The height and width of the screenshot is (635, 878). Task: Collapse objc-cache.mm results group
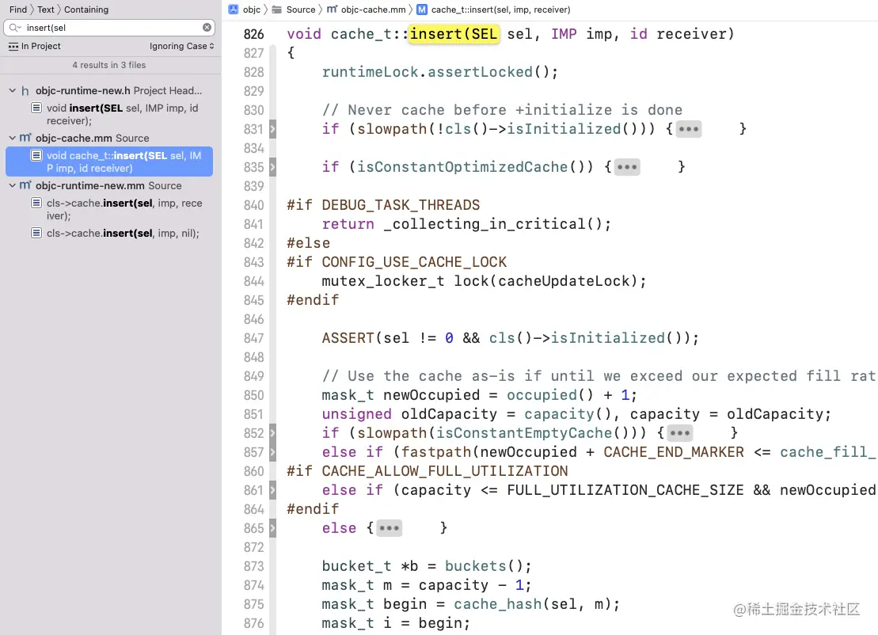(x=12, y=138)
